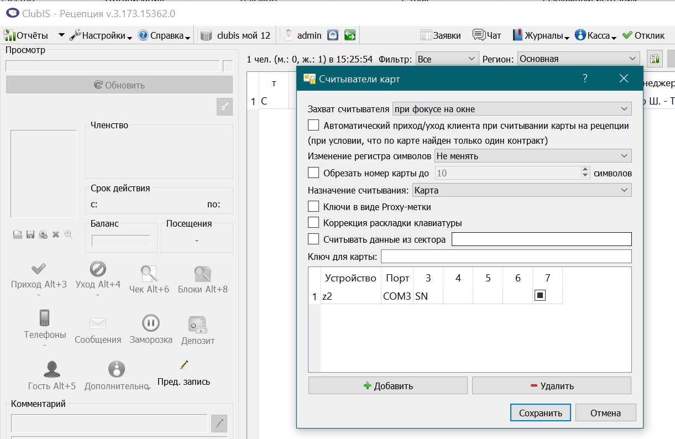Screen dimensions: 675x439
Task: Click the Уход Alt+4 icon
Action: pyautogui.click(x=98, y=269)
